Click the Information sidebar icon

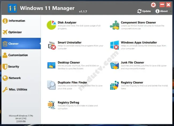(x=5, y=21)
